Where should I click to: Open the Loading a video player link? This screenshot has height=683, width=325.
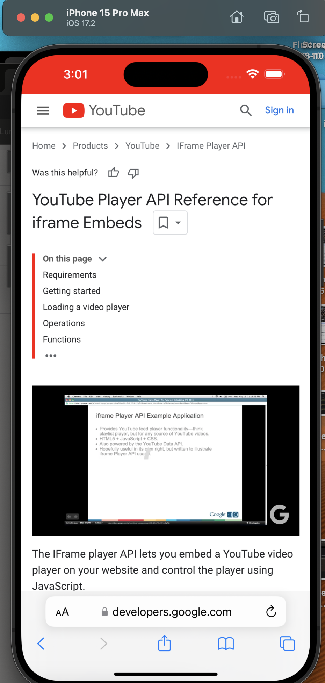[x=86, y=307]
